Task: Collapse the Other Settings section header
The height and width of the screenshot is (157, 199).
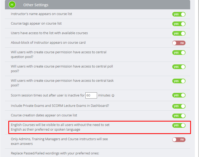Action: [x=98, y=5]
